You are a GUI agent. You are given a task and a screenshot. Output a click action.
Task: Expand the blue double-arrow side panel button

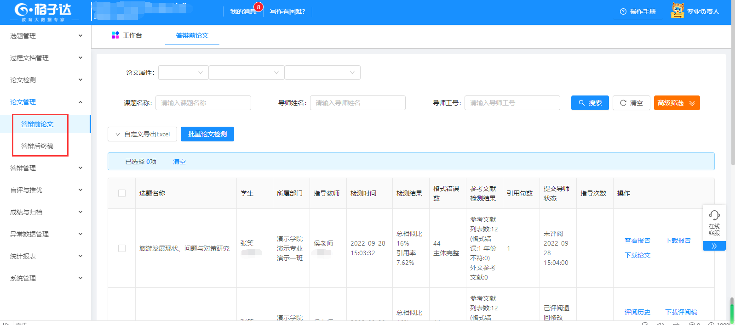(714, 246)
